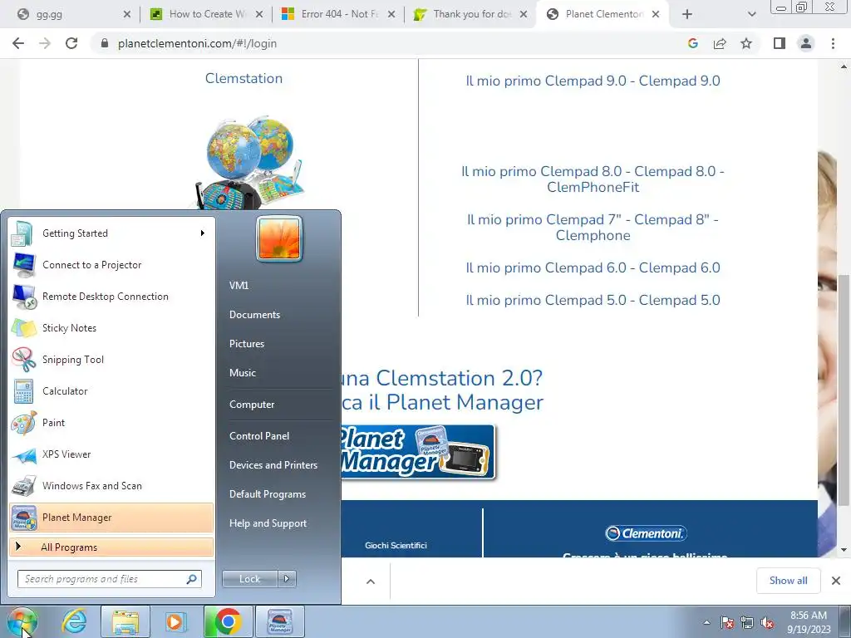Open Il mio primo Clempad 6.0 link
Viewport: 851px width, 638px height.
coord(593,268)
